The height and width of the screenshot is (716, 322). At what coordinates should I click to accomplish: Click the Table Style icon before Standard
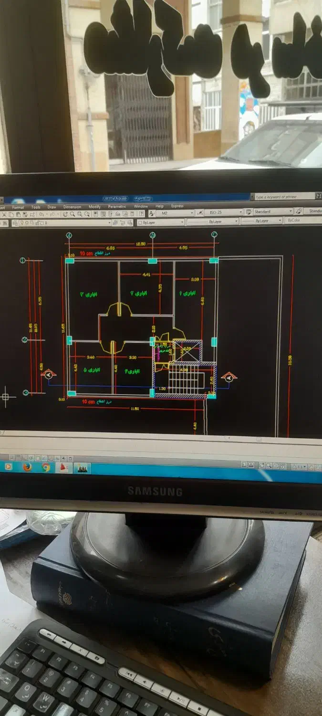point(248,211)
